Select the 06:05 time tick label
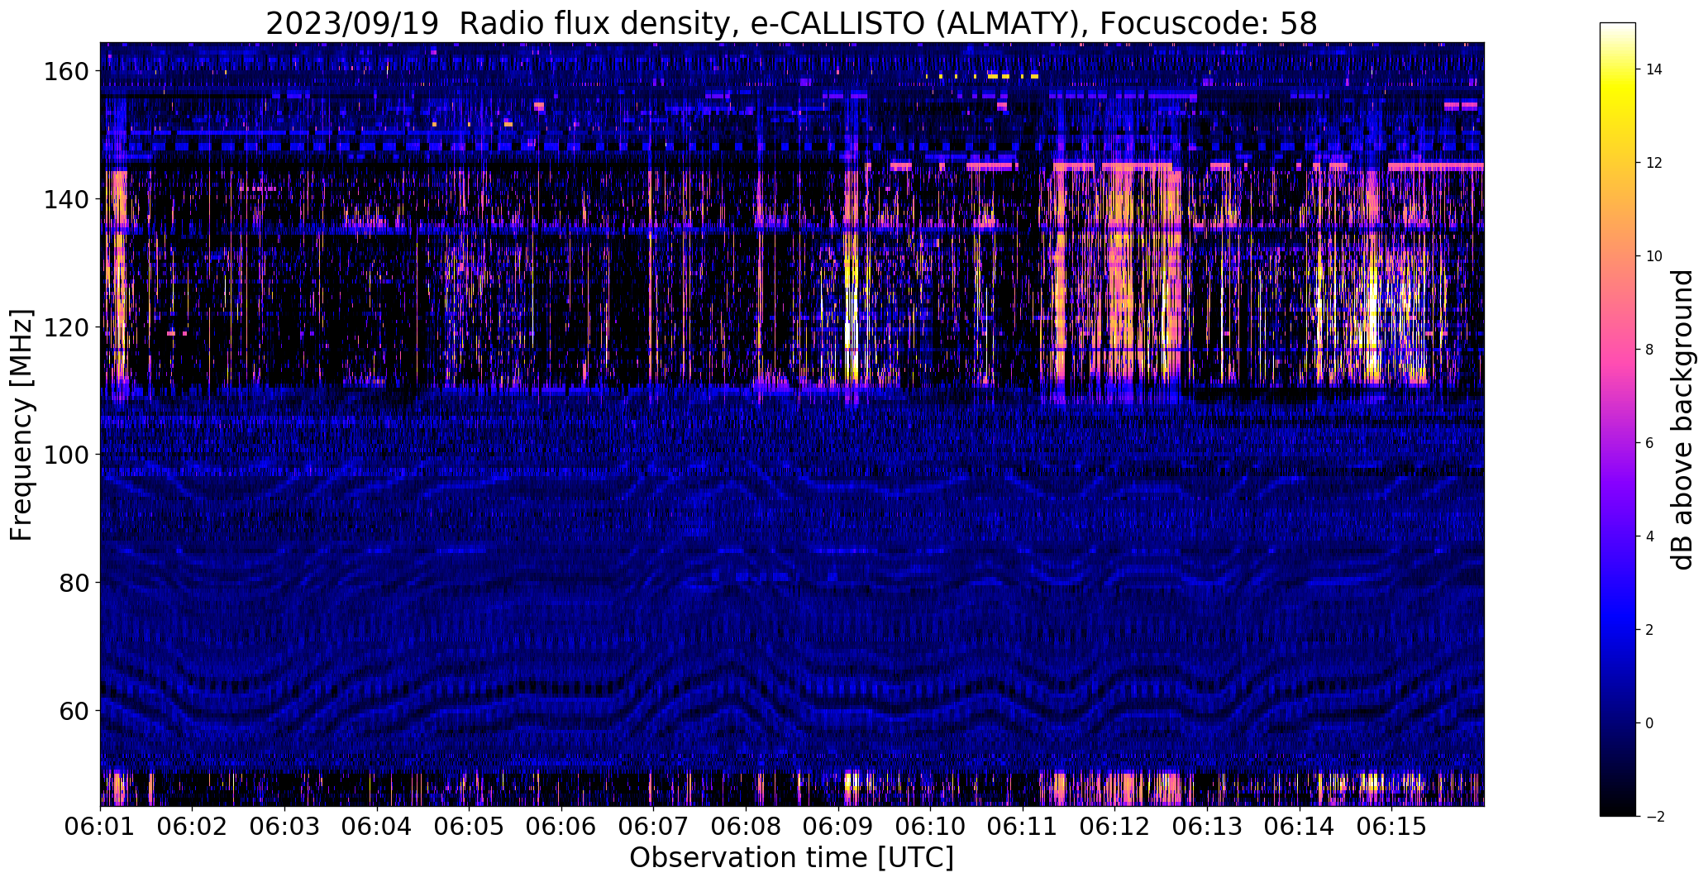Image resolution: width=1708 pixels, height=882 pixels. click(x=470, y=827)
